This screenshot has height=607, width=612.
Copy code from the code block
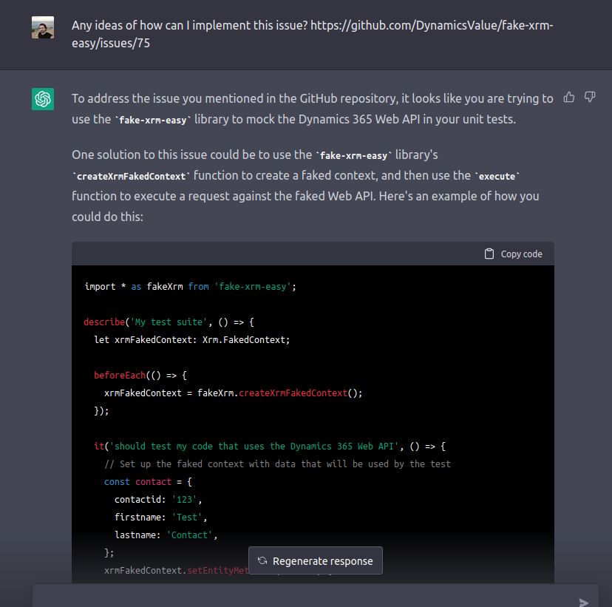(513, 254)
